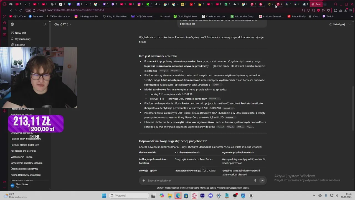
Task: Collapse the ChatGPT sidebar panel
Action: 44,24
